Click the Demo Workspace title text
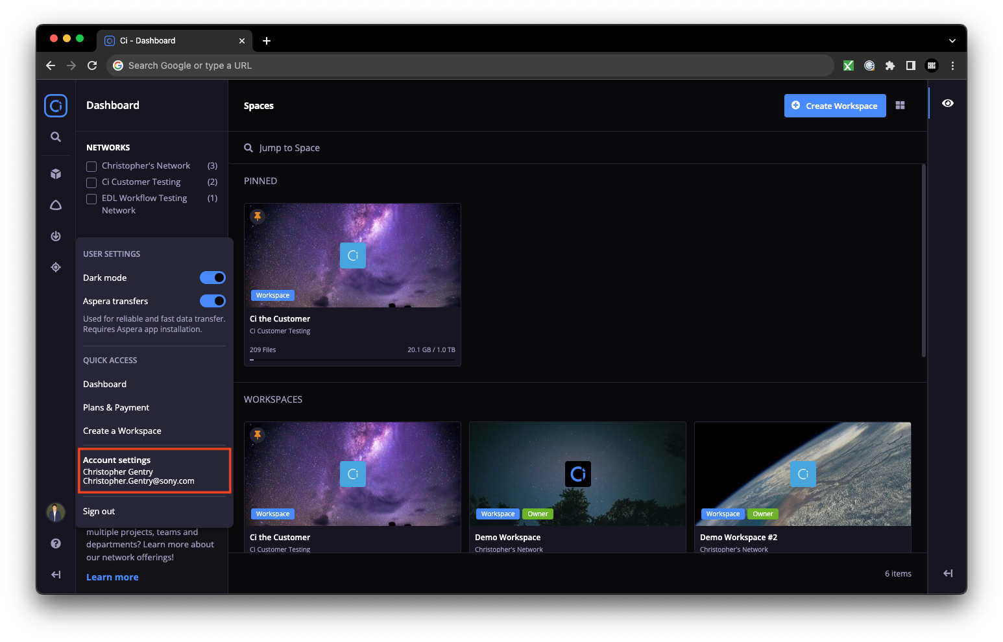The width and height of the screenshot is (1003, 642). coord(507,537)
